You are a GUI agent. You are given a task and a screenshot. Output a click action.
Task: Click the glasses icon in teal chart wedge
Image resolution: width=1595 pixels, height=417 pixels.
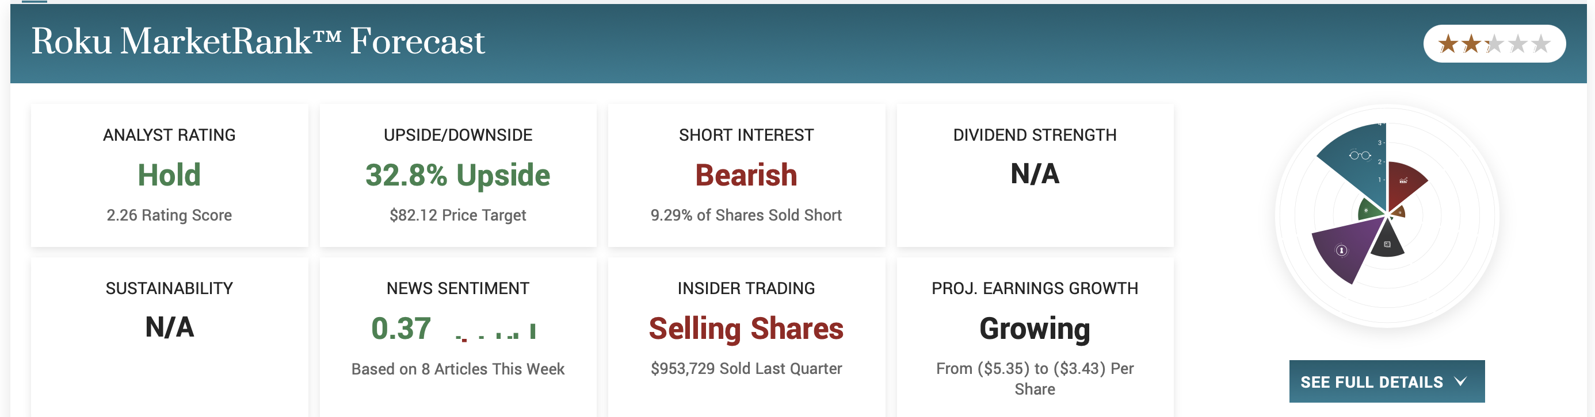(1359, 155)
